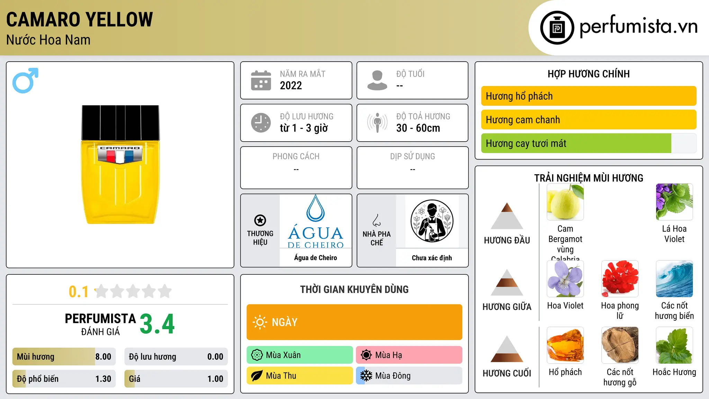Click the clock icon beside Độ lưu hương

point(261,123)
